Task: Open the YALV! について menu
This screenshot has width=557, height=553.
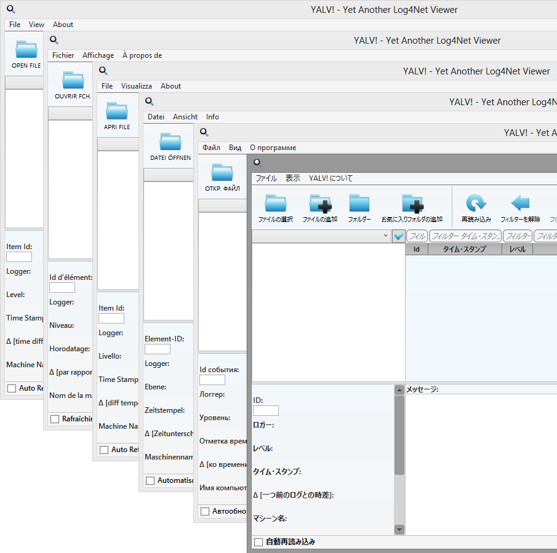Action: 331,178
